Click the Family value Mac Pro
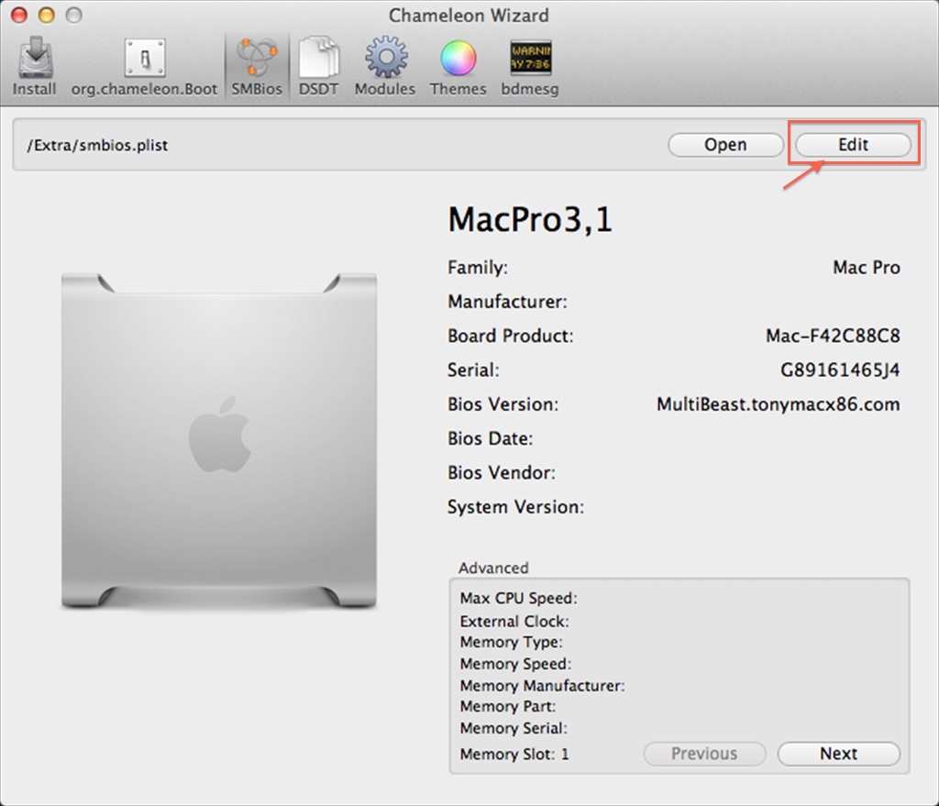The height and width of the screenshot is (806, 939). 867,267
